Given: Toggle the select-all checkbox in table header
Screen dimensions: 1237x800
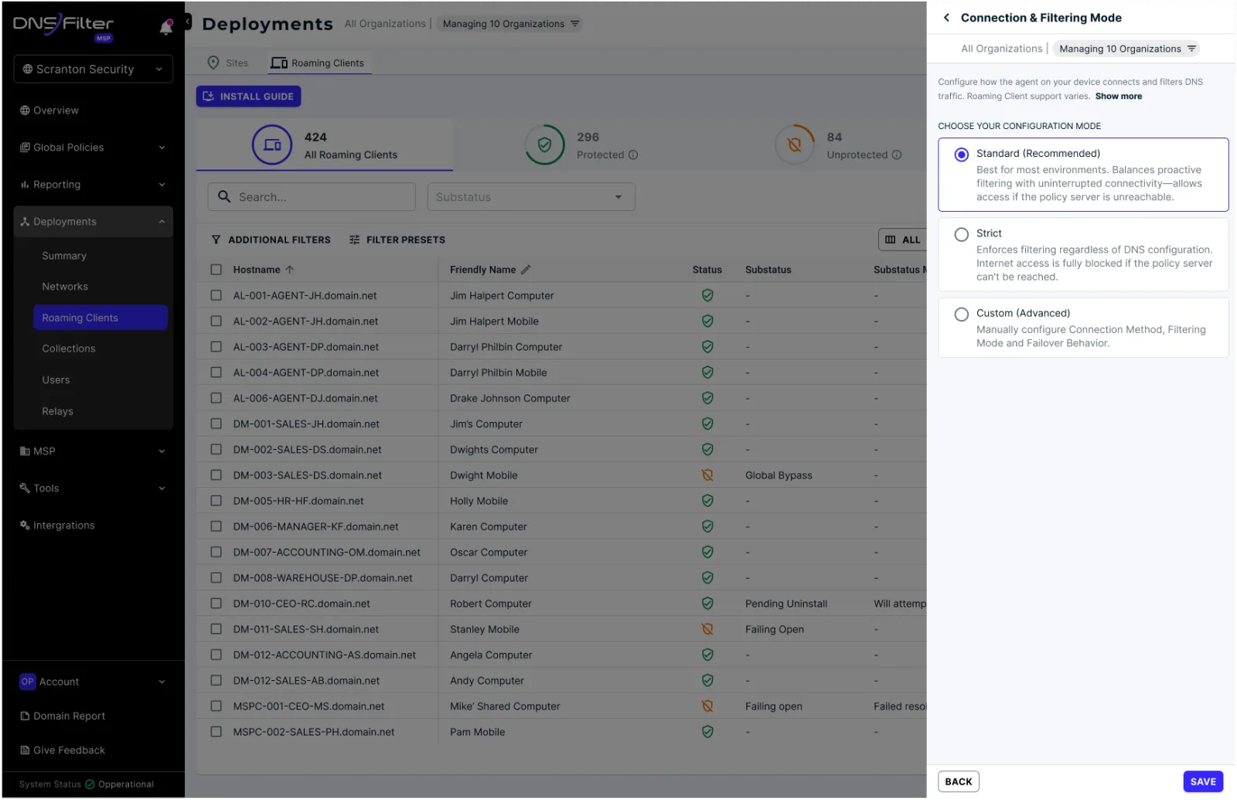Looking at the screenshot, I should 216,270.
